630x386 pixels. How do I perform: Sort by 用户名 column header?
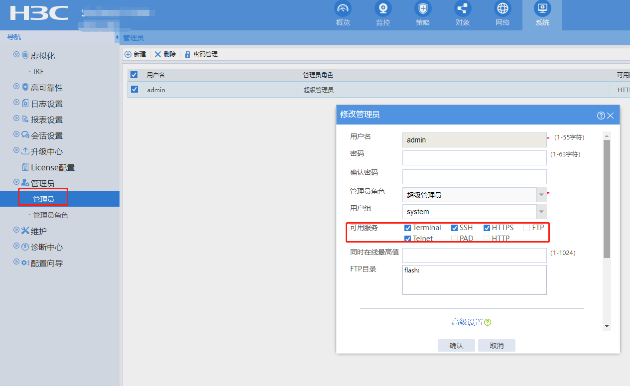(x=155, y=75)
